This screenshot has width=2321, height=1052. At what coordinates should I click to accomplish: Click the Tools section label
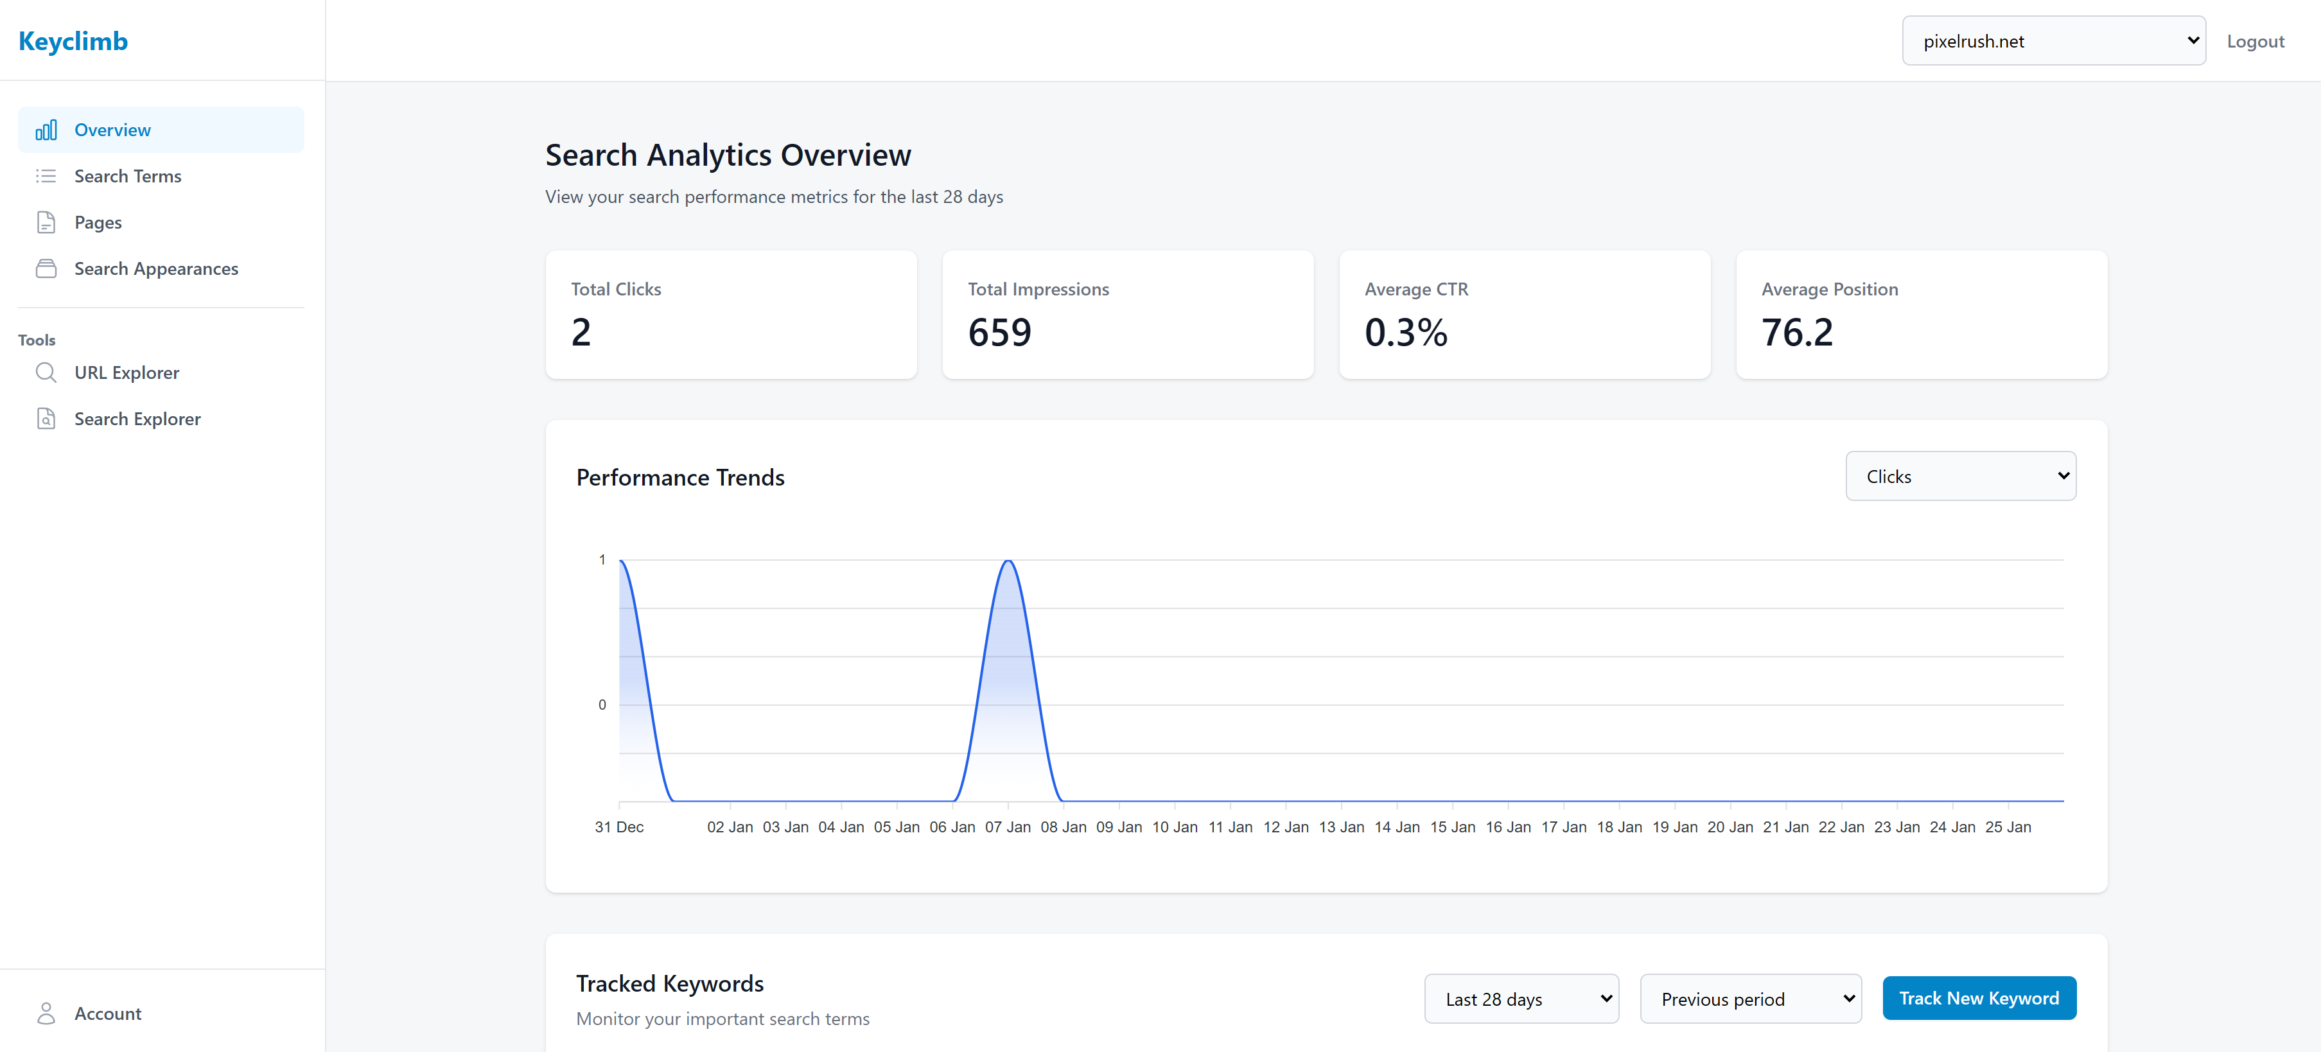(37, 340)
